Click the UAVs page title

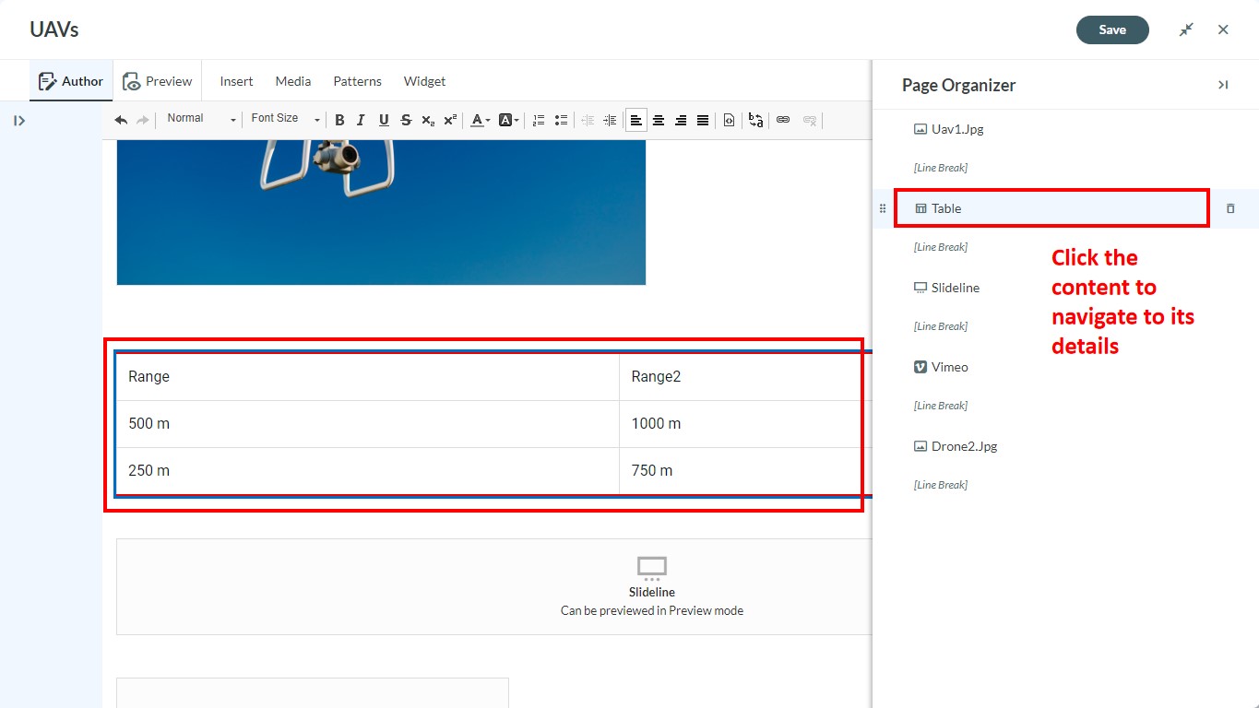pos(54,29)
